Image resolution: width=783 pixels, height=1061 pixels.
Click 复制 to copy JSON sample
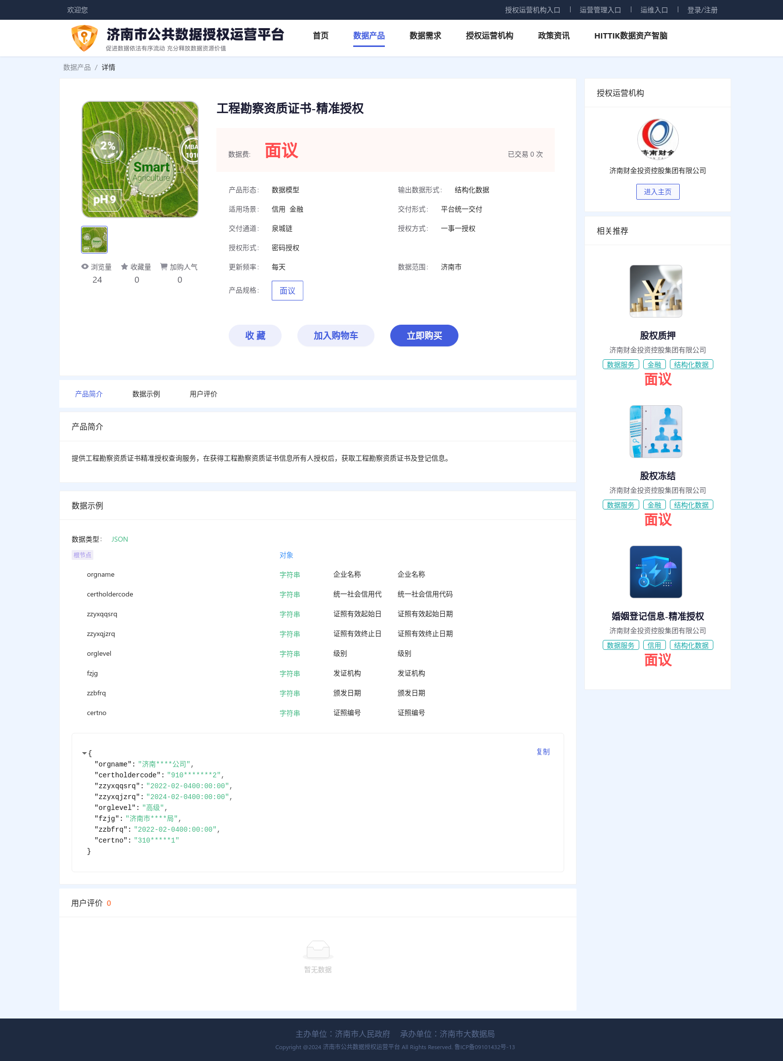click(x=543, y=752)
